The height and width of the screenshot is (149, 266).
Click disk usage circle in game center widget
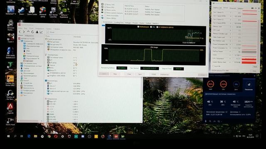[236, 84]
